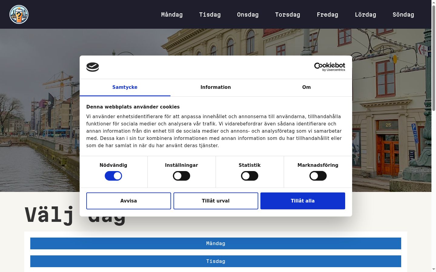The image size is (436, 272).
Task: Select the blue Tisdag day button
Action: click(x=216, y=261)
